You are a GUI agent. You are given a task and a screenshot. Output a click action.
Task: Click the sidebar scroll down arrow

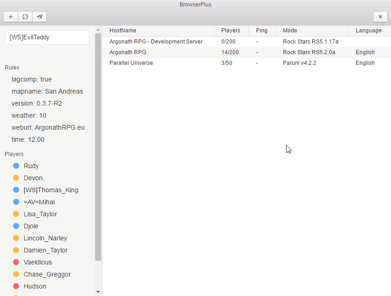(x=98, y=291)
